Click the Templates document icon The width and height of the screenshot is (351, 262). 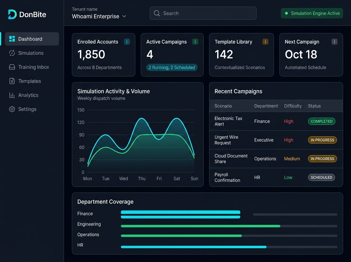point(12,81)
